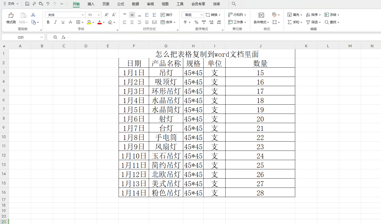The image size is (381, 224).
Task: Expand the font size dropdown showing 11
Action: [99, 15]
